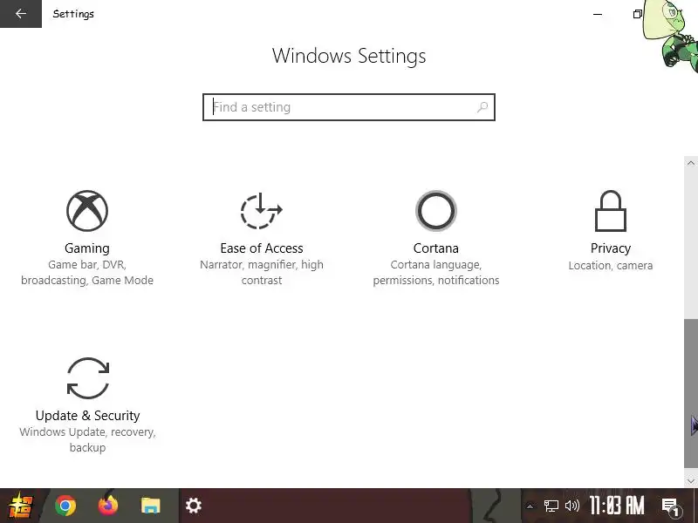The height and width of the screenshot is (523, 698).
Task: Click 'Game bar, DVR, broadcasting, Game Mode' text
Action: tap(87, 273)
